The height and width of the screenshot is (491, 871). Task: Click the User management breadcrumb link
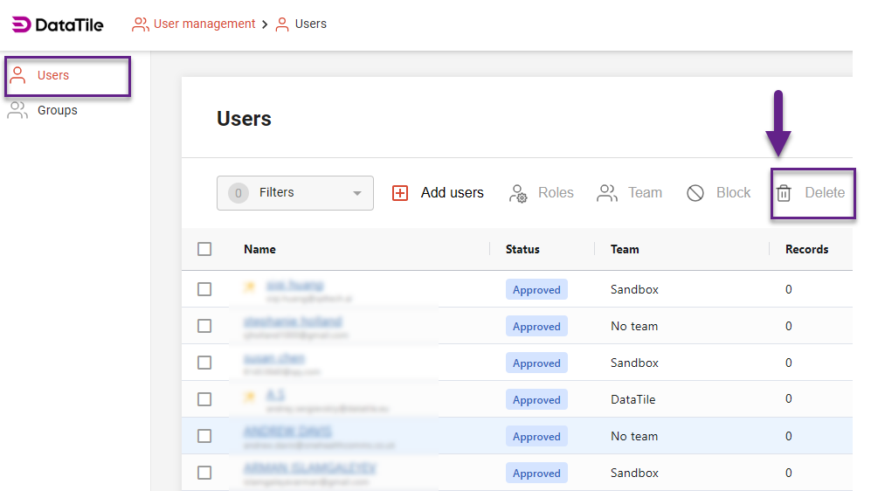tap(204, 24)
